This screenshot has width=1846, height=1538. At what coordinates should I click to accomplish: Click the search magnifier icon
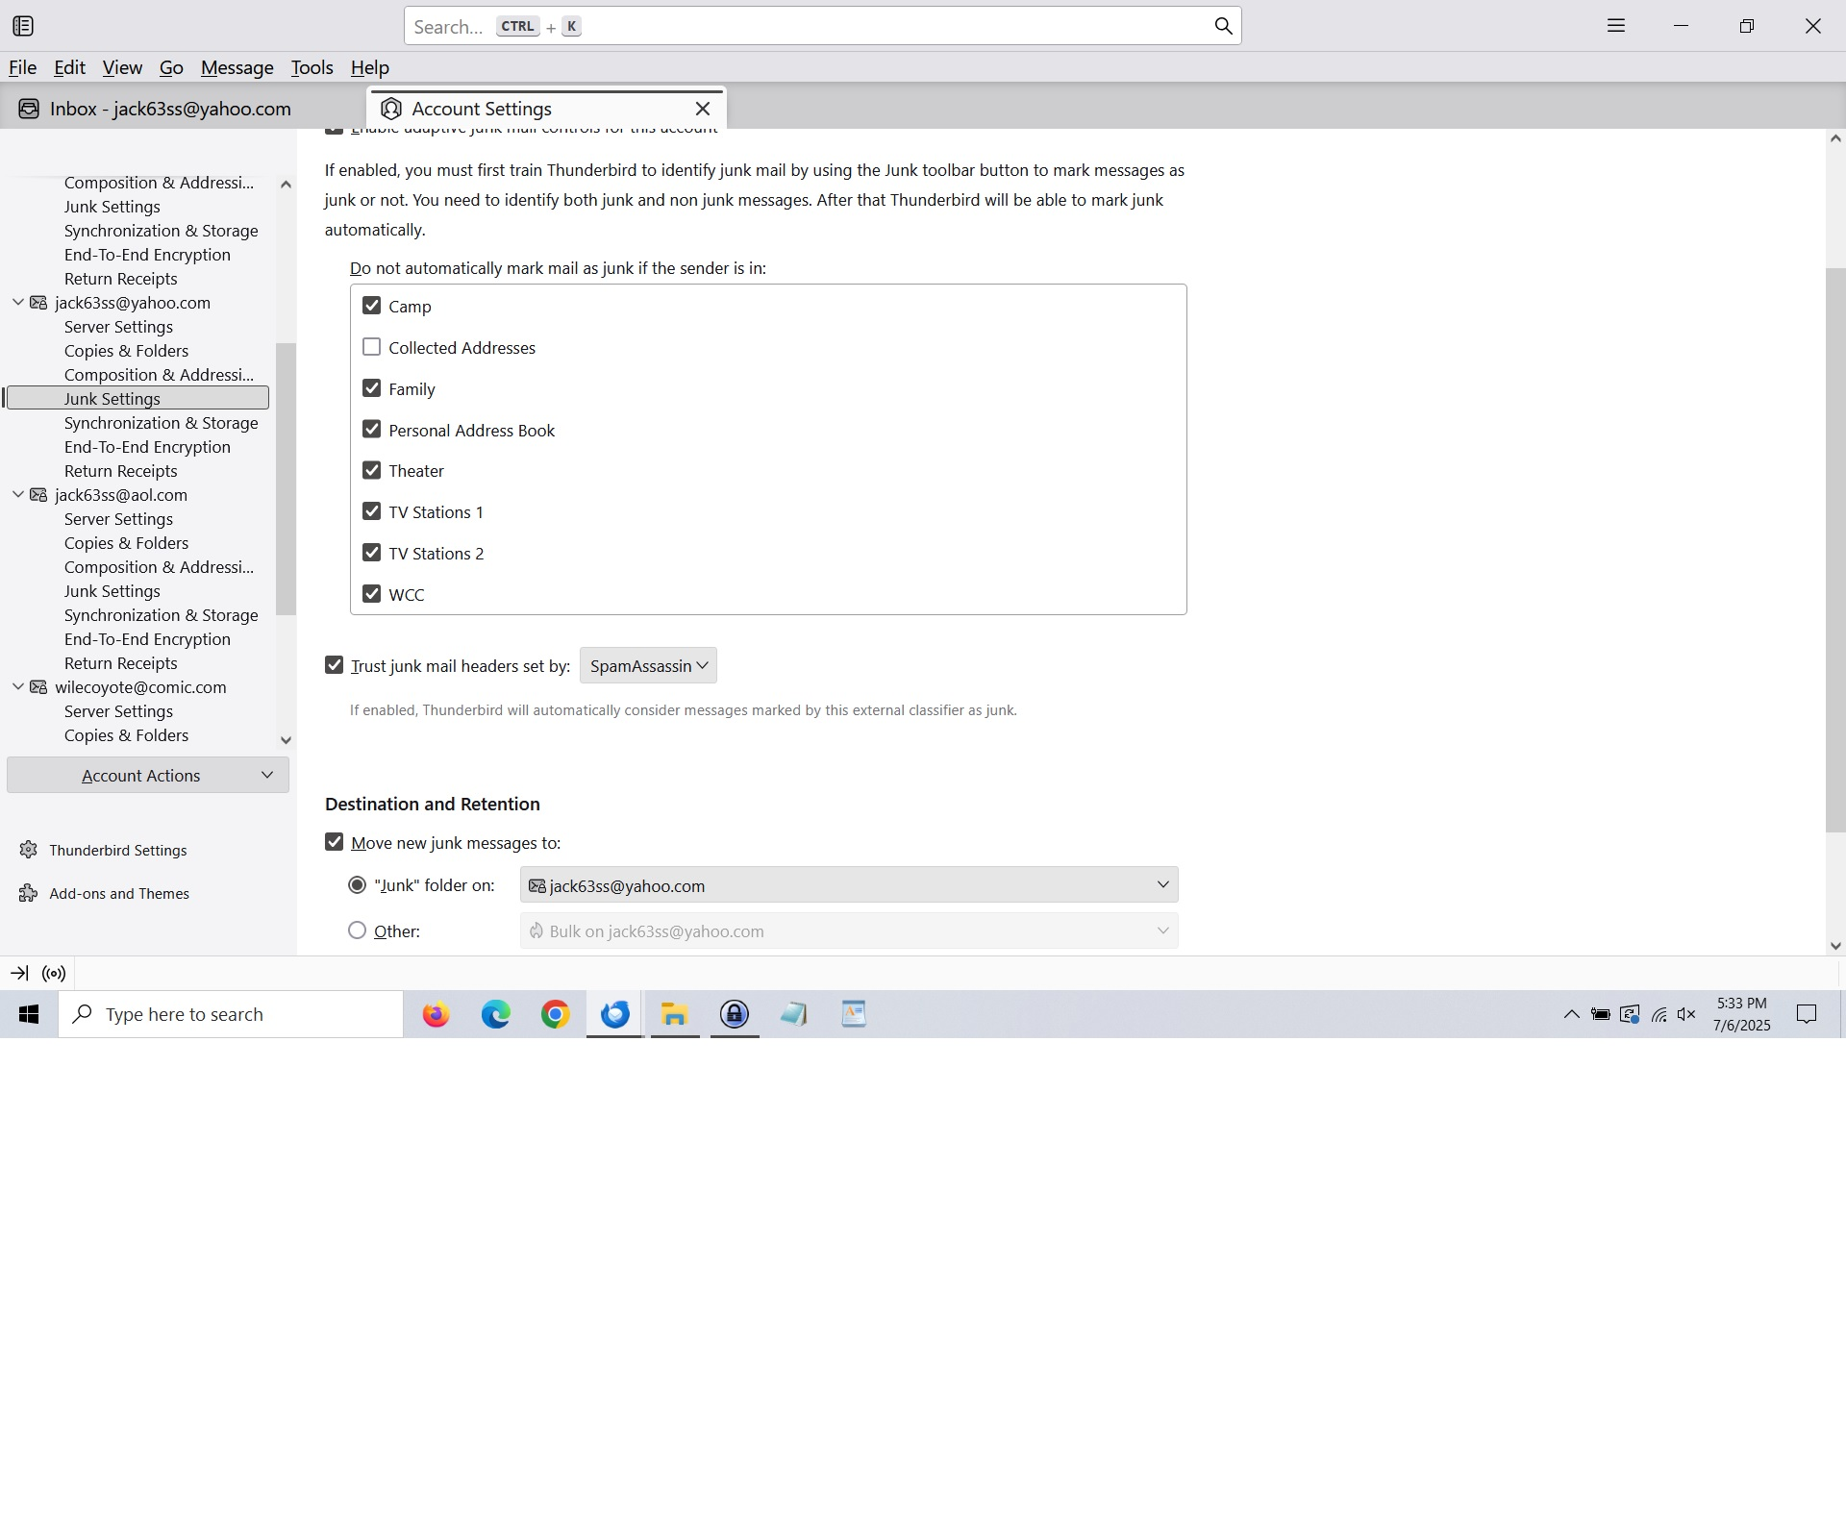click(x=1223, y=26)
